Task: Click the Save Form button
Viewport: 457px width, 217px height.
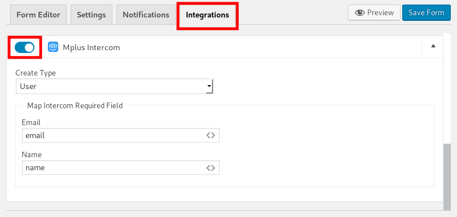Action: (x=426, y=12)
